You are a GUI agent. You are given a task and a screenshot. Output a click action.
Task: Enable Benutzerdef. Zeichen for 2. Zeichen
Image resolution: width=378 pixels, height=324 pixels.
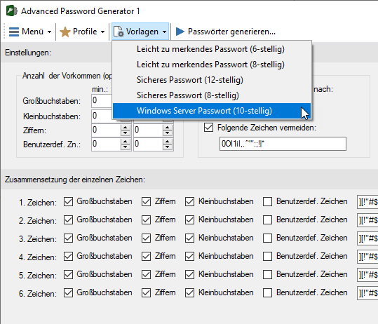click(268, 220)
